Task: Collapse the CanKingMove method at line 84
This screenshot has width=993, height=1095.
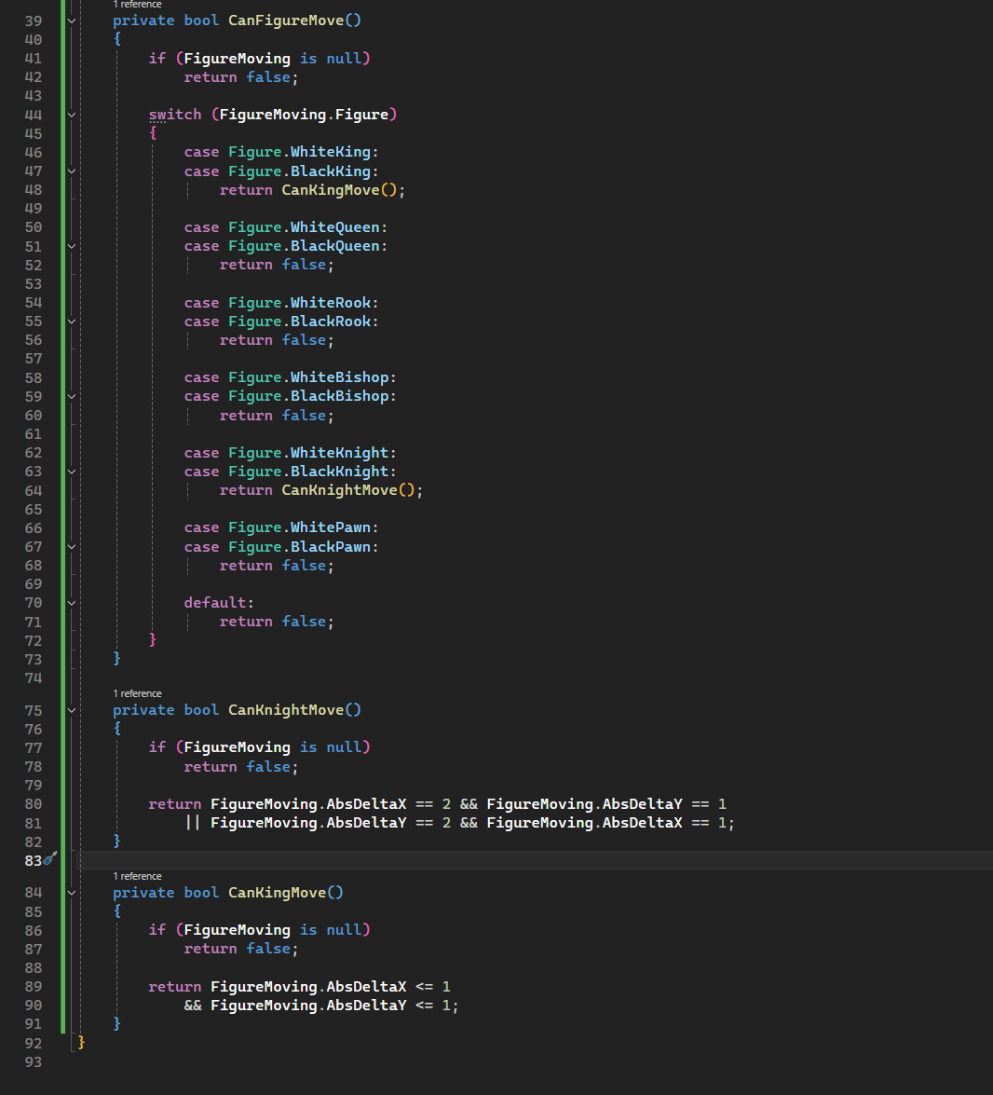Action: pos(71,893)
